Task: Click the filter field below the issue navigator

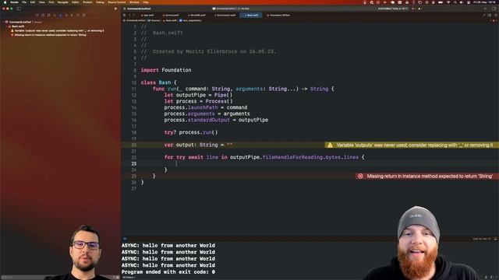Action: pos(59,278)
